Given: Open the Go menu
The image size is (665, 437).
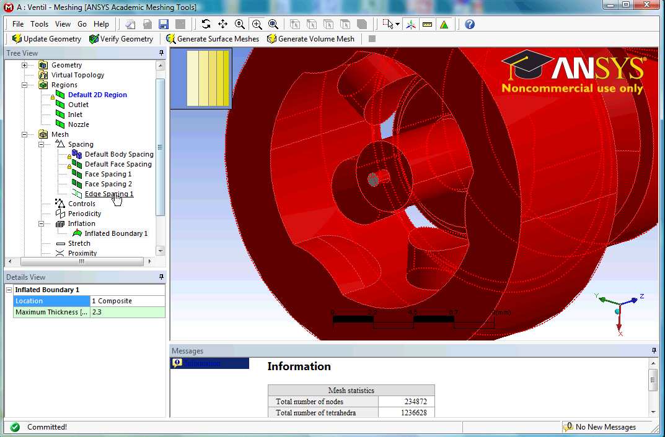Looking at the screenshot, I should 82,24.
